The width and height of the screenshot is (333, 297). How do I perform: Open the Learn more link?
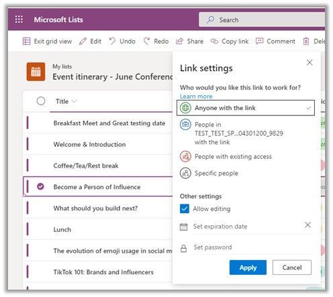tap(196, 97)
